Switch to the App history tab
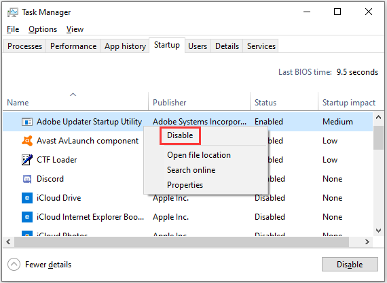 (x=125, y=46)
